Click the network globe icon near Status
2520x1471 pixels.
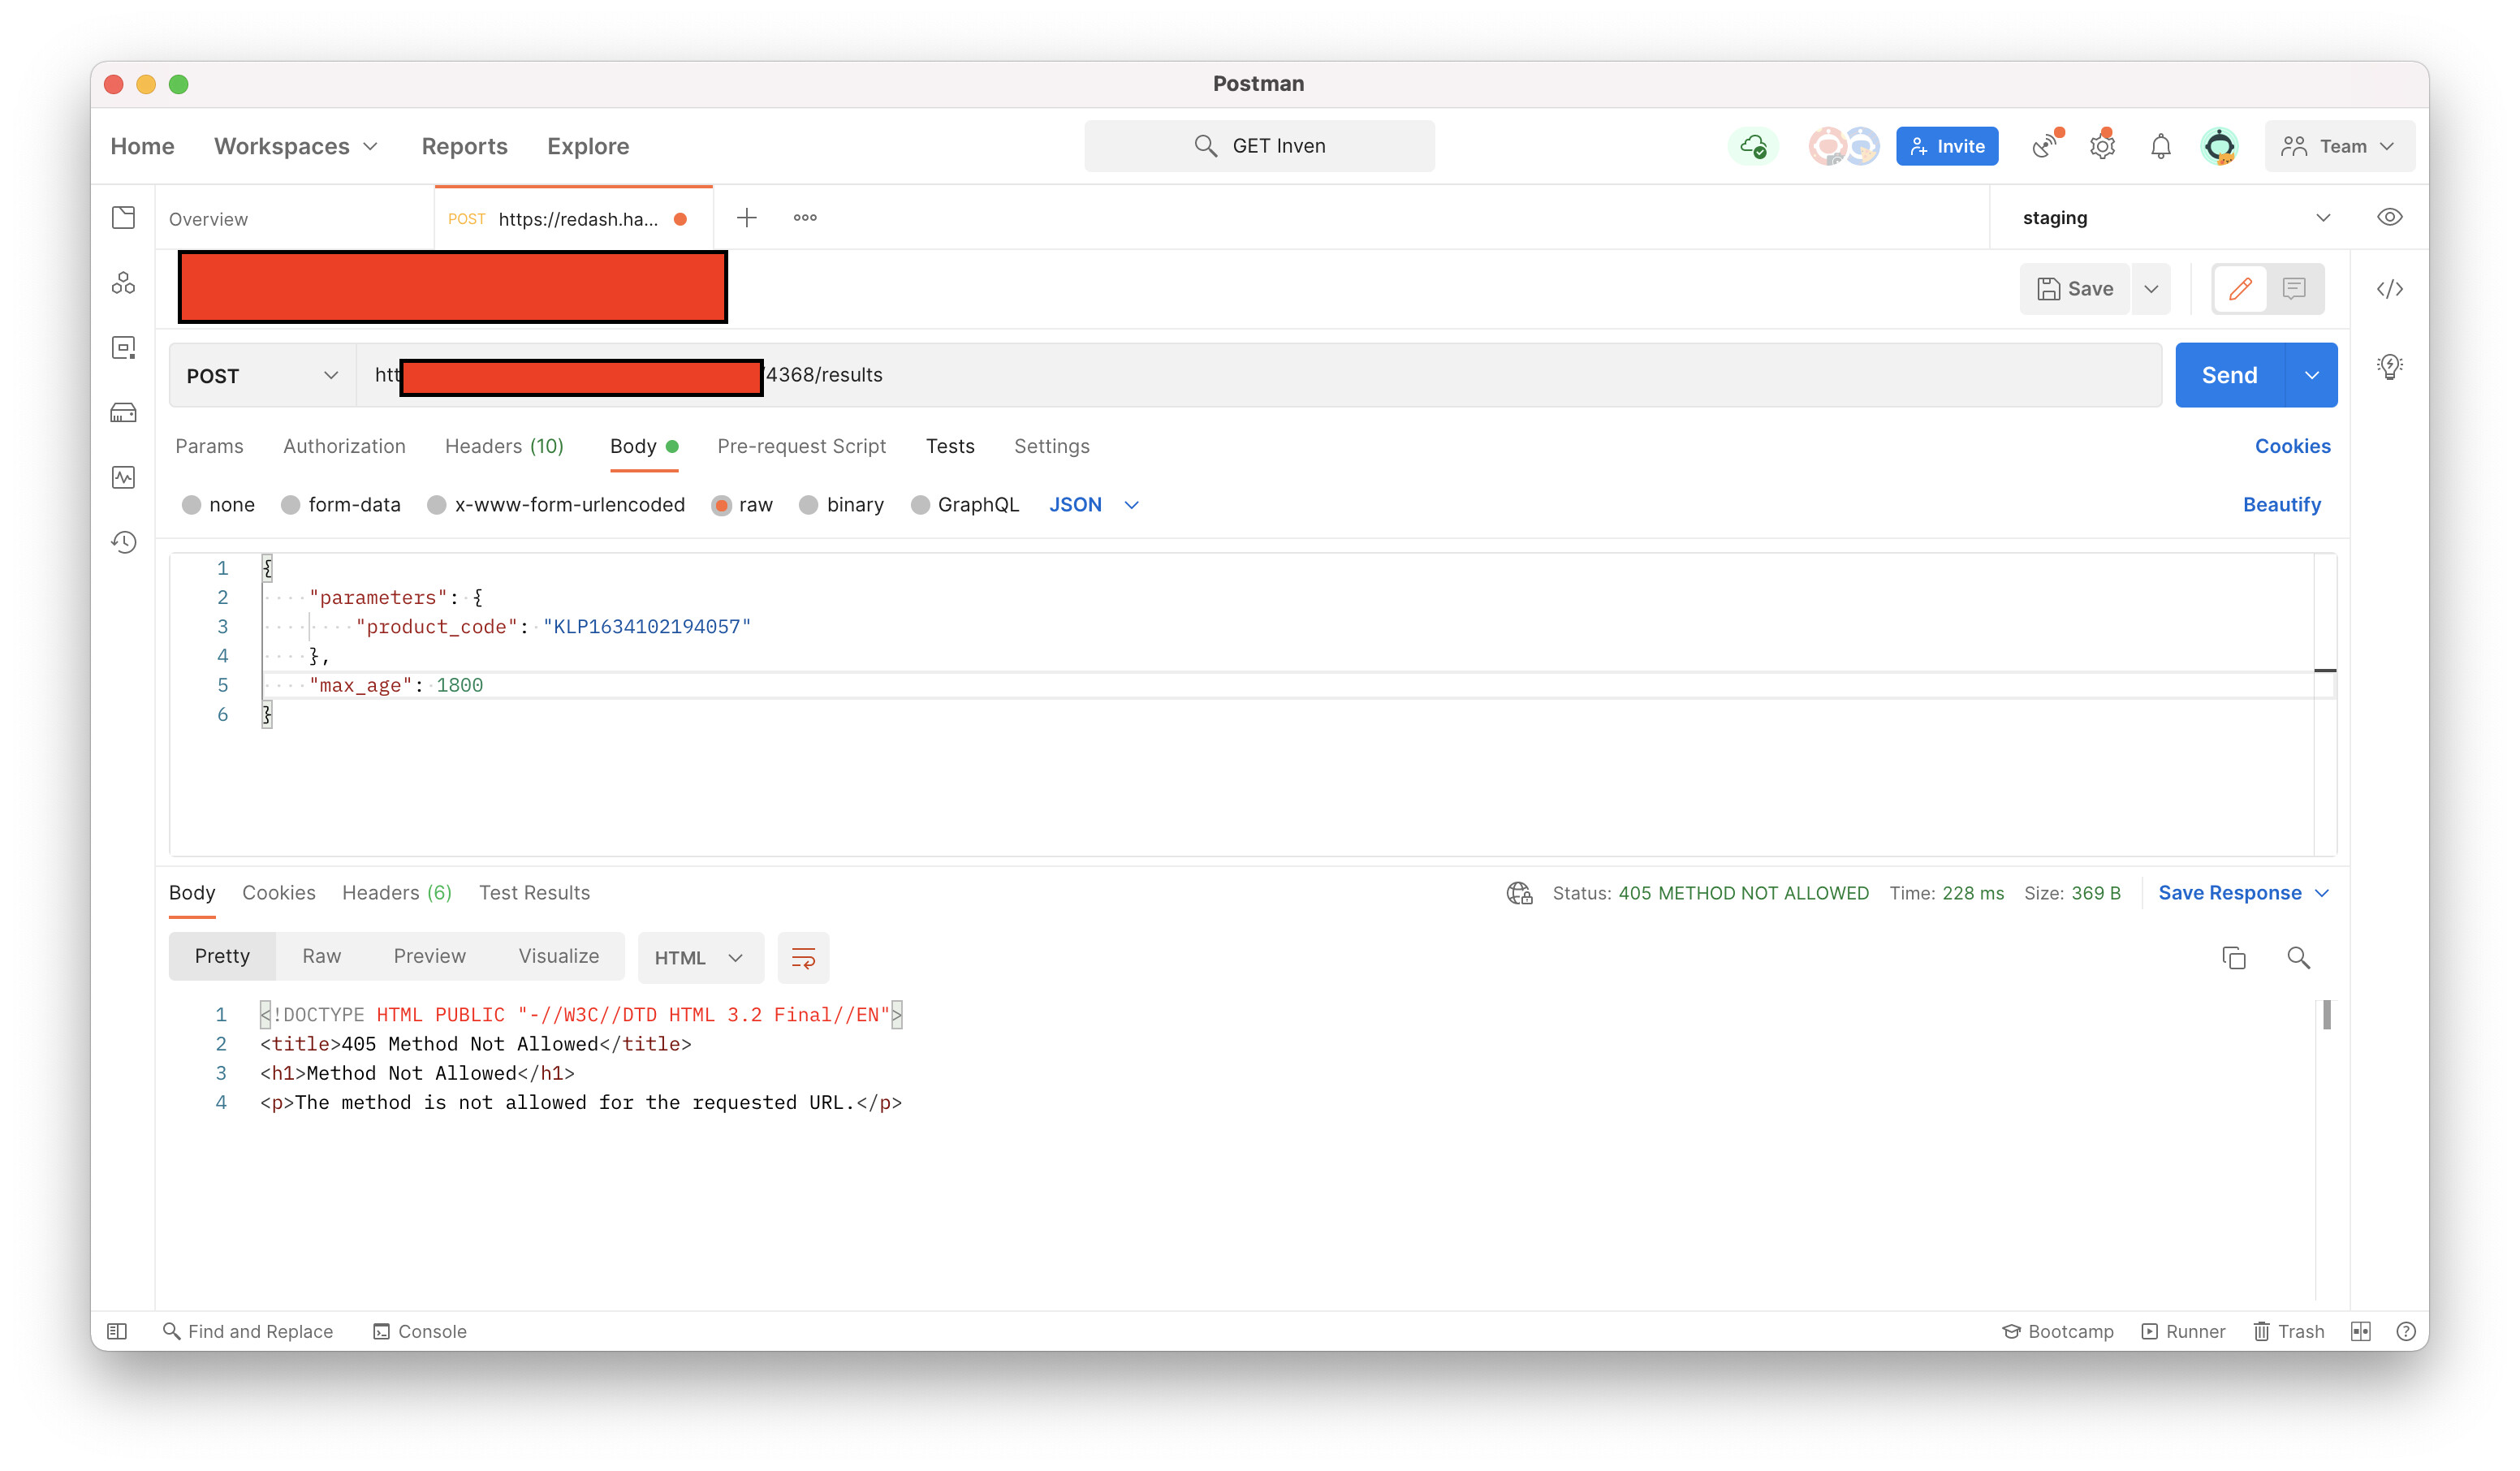[x=1519, y=893]
